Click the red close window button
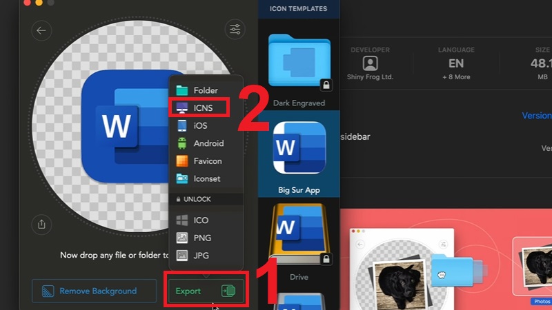 pos(27,3)
